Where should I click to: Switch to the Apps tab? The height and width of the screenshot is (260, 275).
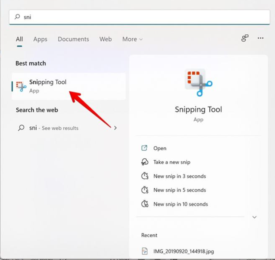(40, 39)
